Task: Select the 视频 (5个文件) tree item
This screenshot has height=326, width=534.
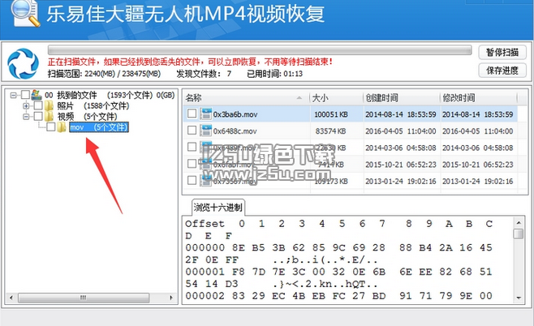Action: [x=87, y=117]
